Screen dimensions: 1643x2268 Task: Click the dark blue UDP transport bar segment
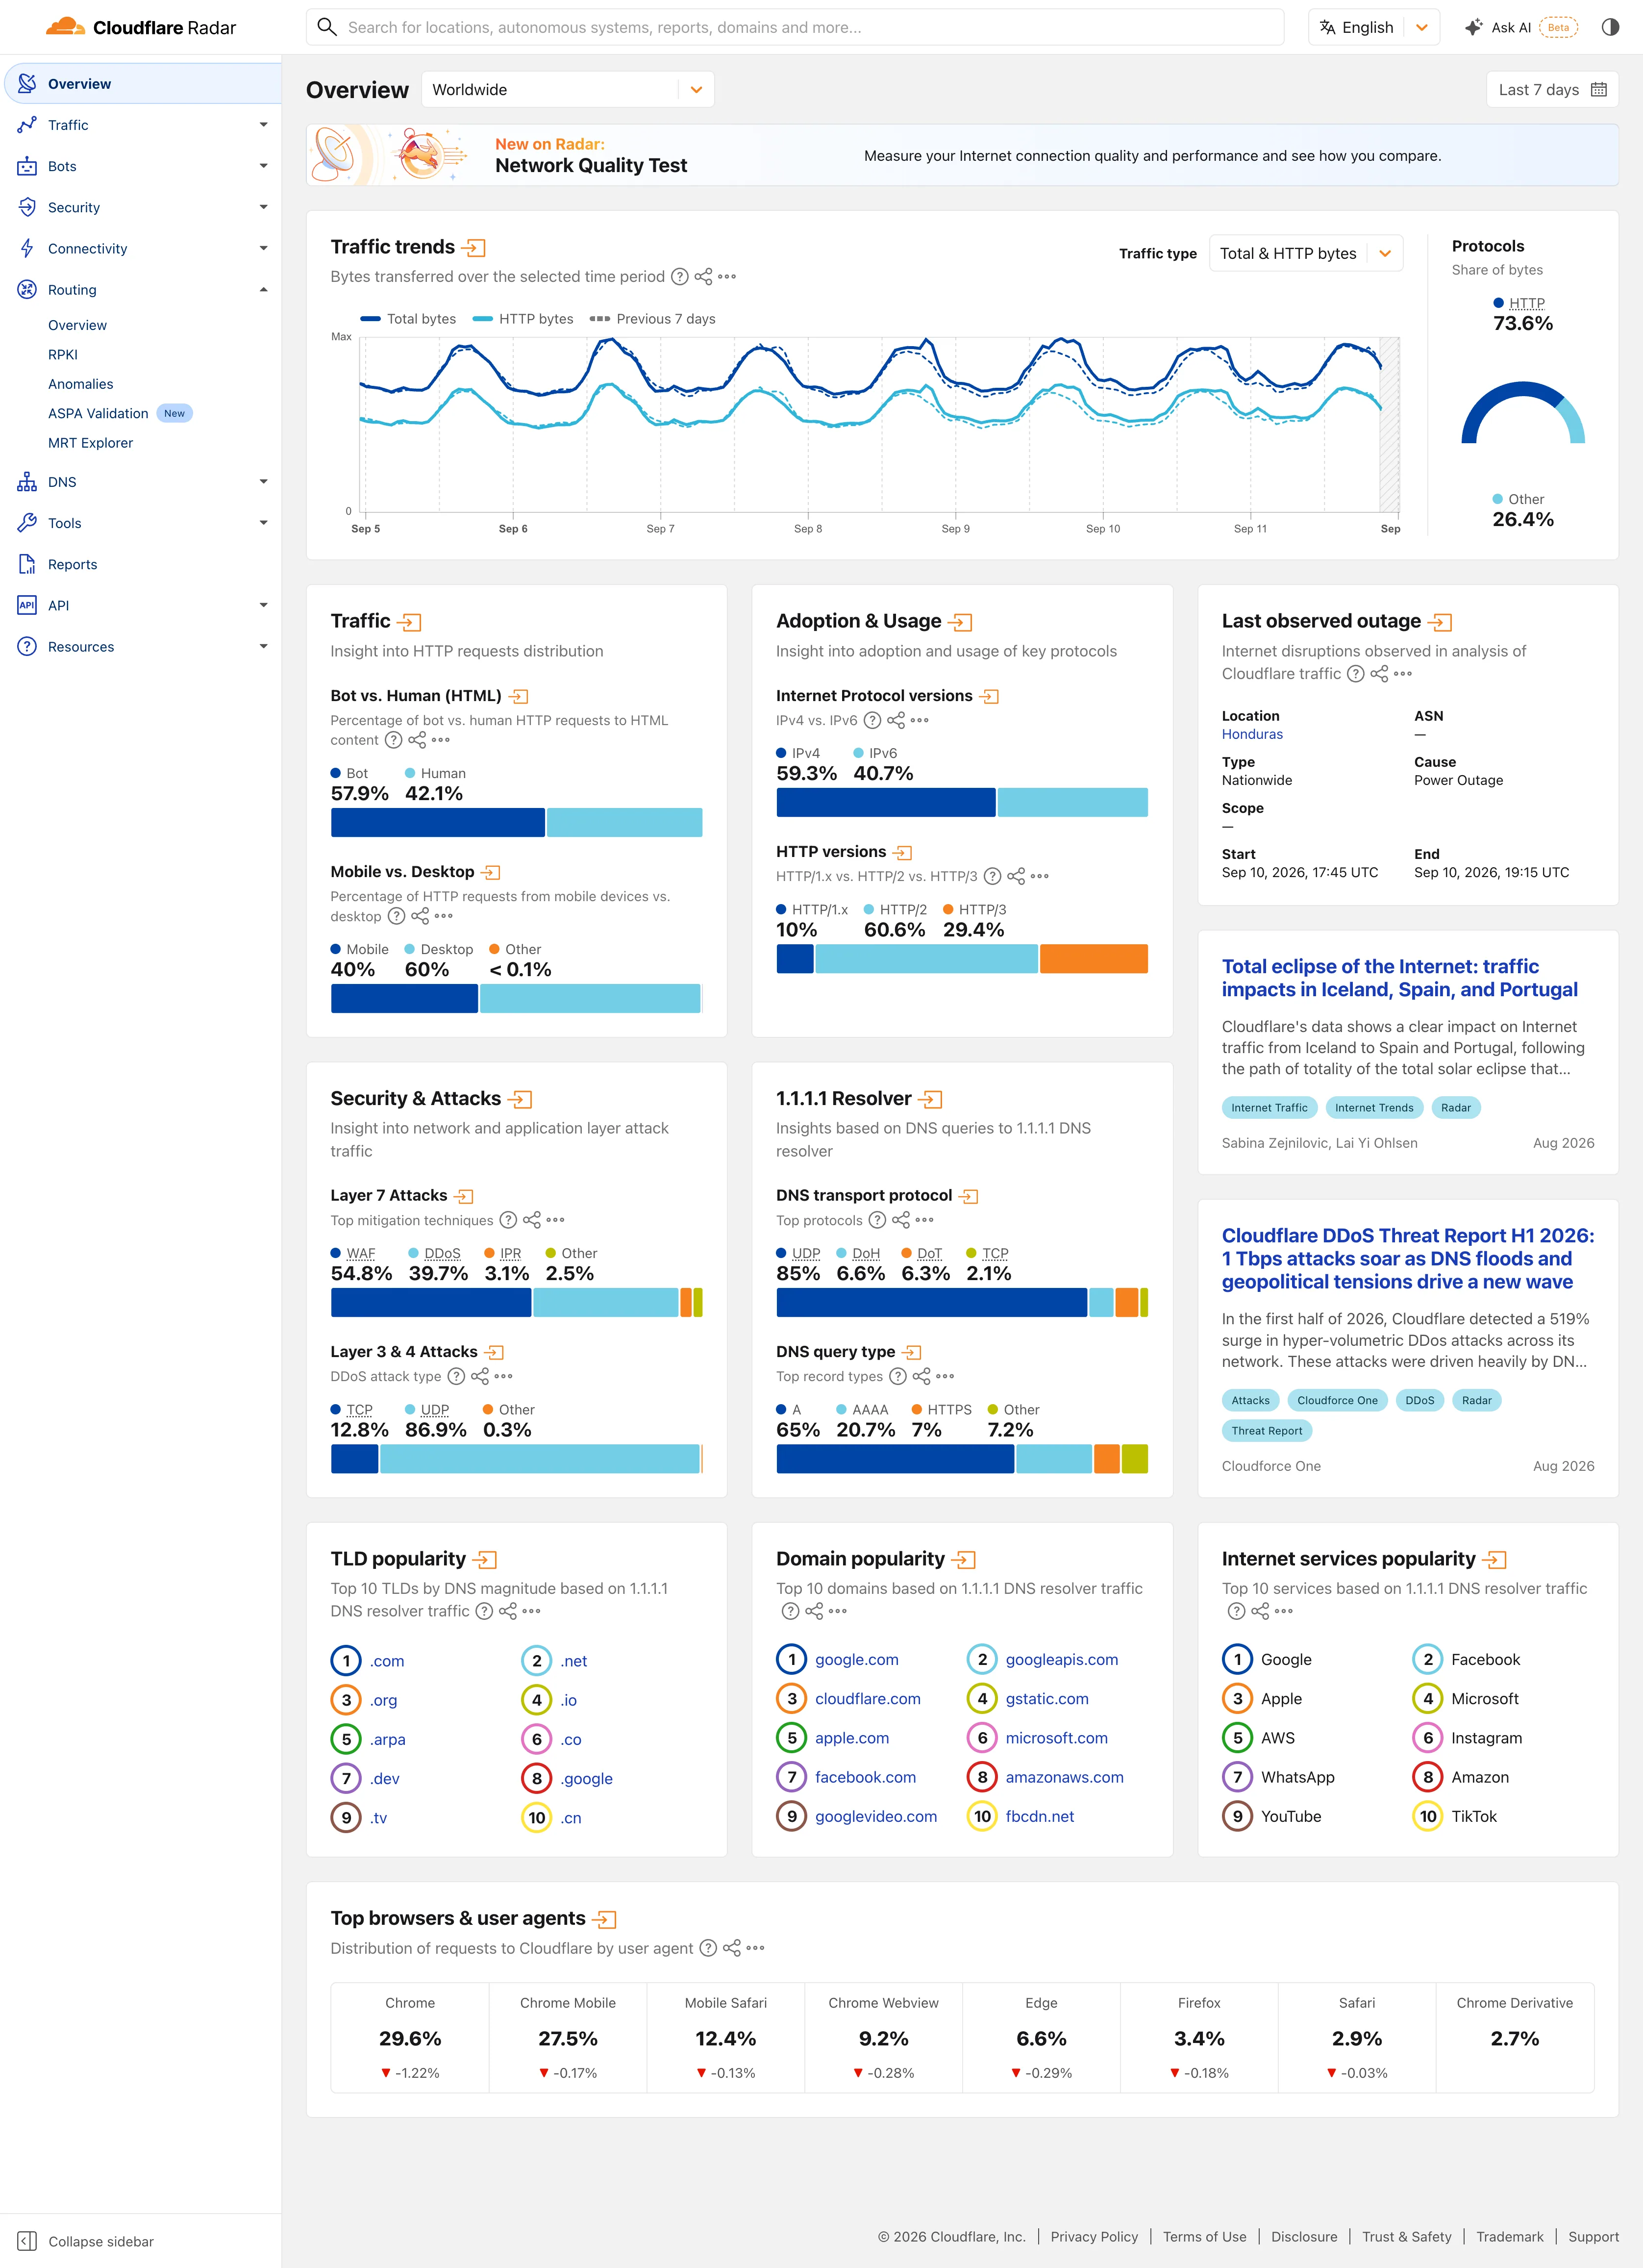coord(932,1302)
